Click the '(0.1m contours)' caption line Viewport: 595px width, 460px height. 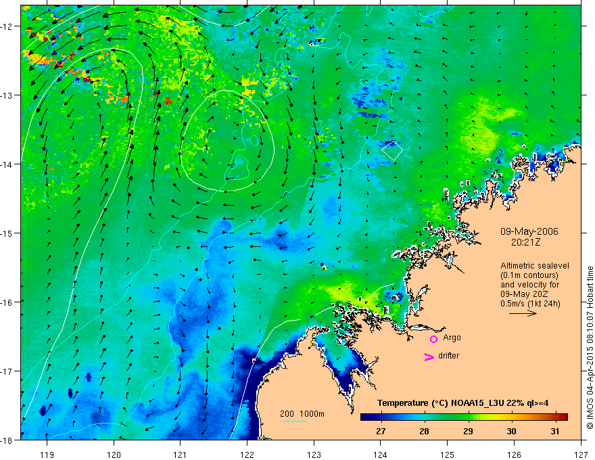click(529, 275)
